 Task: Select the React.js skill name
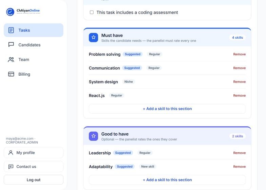click(x=97, y=96)
